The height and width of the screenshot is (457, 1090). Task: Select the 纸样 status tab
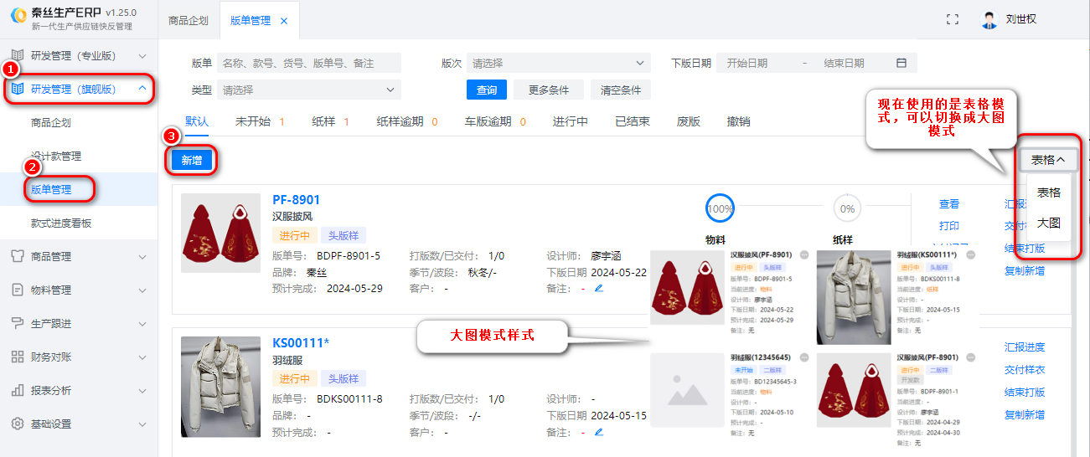pyautogui.click(x=330, y=121)
